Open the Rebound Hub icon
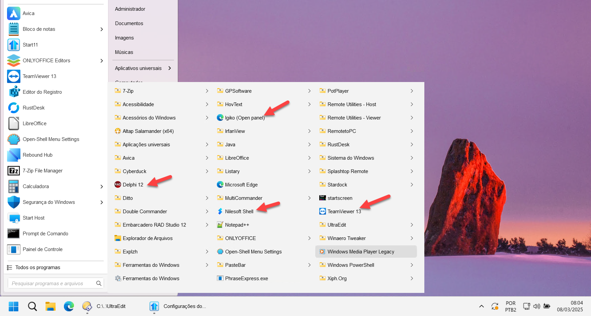The width and height of the screenshot is (591, 316). (x=14, y=155)
